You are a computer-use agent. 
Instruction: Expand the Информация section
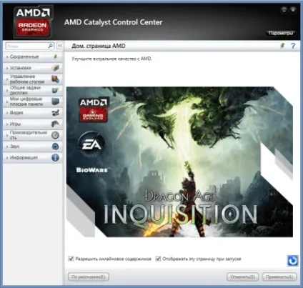(x=33, y=157)
